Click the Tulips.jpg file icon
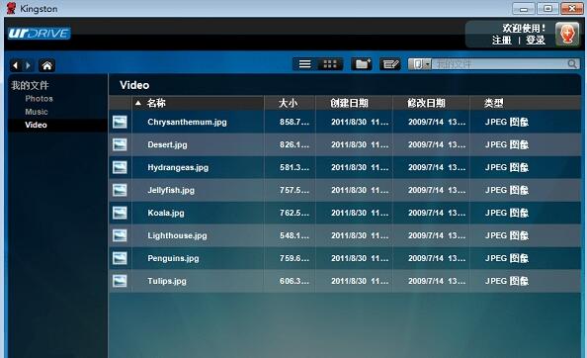 (x=120, y=281)
